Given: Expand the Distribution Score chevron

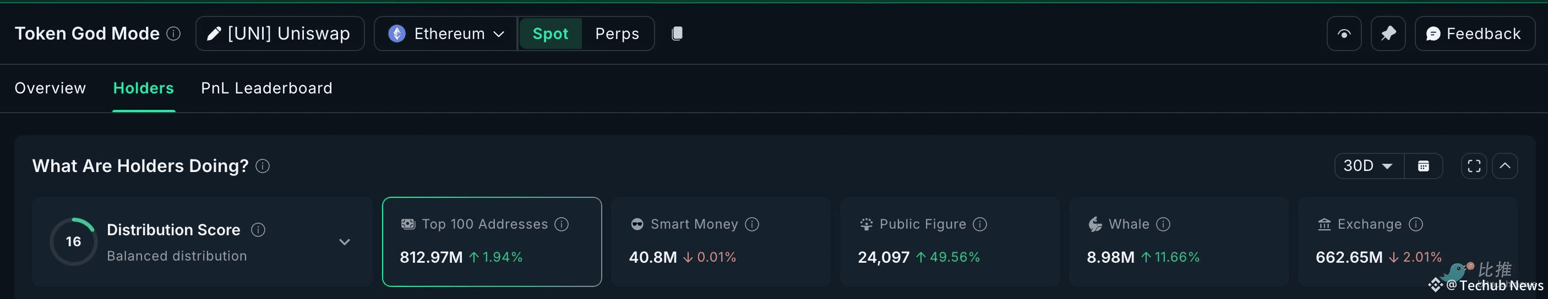Looking at the screenshot, I should pyautogui.click(x=344, y=242).
